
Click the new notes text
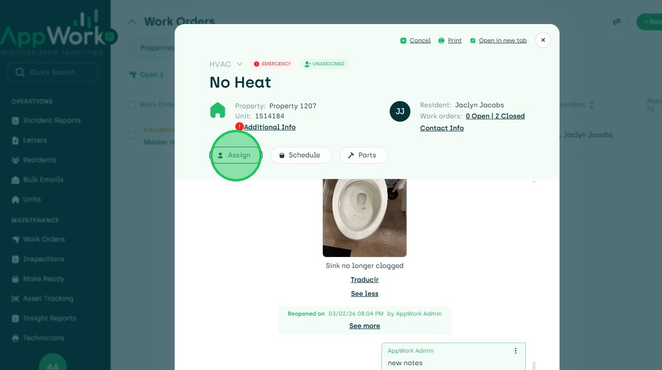point(405,363)
